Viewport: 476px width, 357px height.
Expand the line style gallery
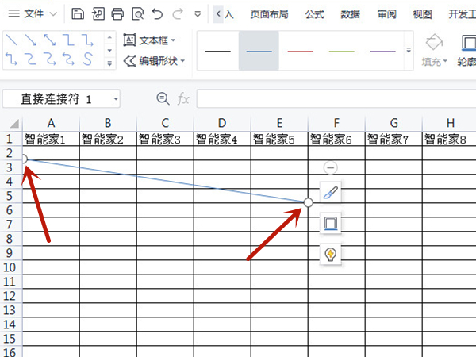(x=409, y=51)
